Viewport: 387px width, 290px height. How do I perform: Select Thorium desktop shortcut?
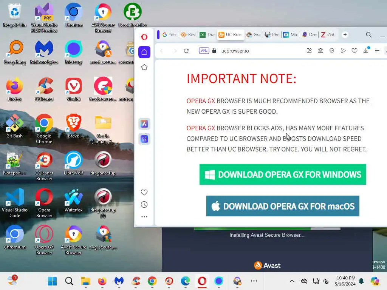point(74,15)
